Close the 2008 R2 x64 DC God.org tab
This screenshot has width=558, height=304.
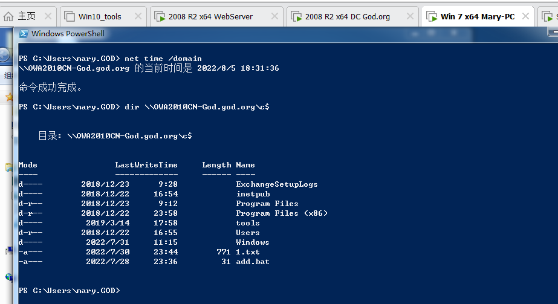coord(412,16)
